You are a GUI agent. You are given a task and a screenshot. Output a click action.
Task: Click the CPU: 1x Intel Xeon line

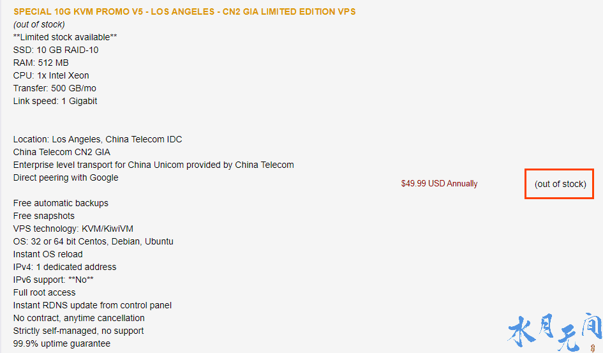[x=51, y=75]
